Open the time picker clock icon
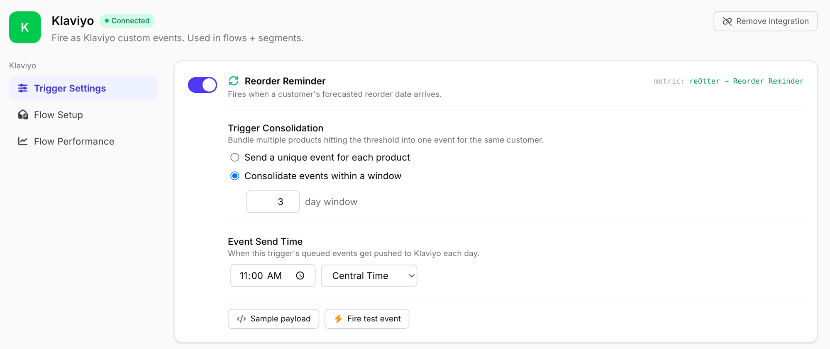 click(300, 276)
